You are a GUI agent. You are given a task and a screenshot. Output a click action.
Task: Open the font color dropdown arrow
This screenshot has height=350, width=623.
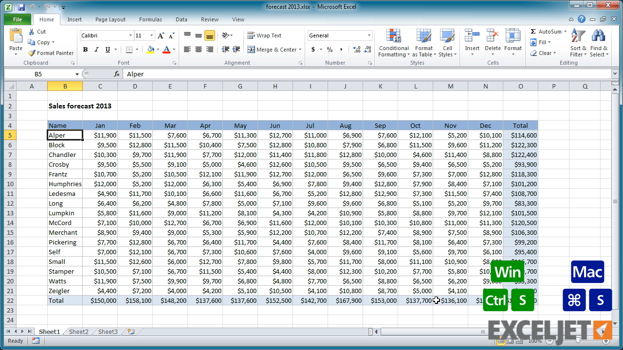(x=174, y=50)
